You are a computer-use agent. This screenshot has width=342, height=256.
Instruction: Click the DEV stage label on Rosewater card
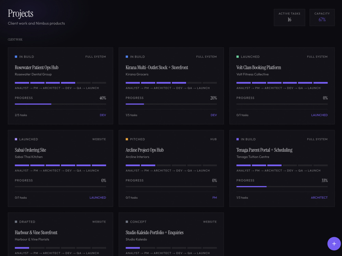103,115
